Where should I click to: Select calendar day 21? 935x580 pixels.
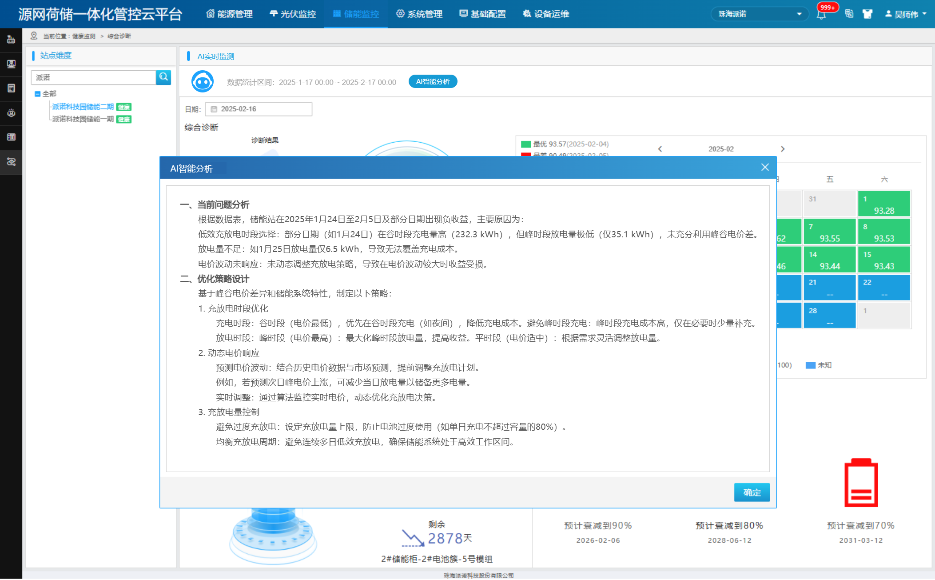click(x=829, y=288)
